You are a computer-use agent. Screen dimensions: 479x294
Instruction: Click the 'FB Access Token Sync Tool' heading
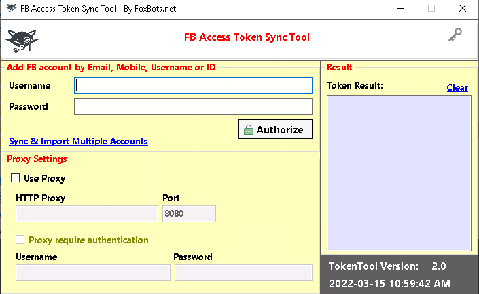(247, 37)
